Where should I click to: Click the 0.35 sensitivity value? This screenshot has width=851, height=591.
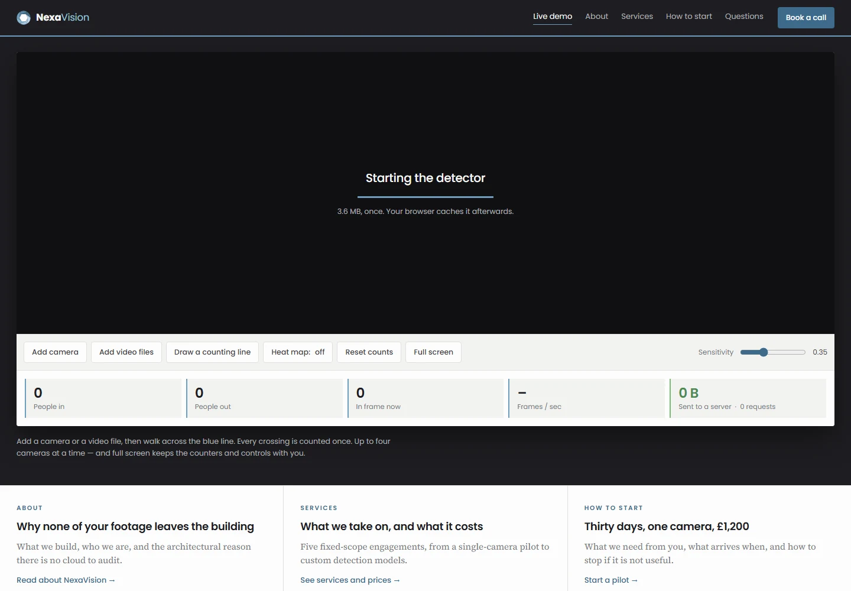tap(820, 352)
